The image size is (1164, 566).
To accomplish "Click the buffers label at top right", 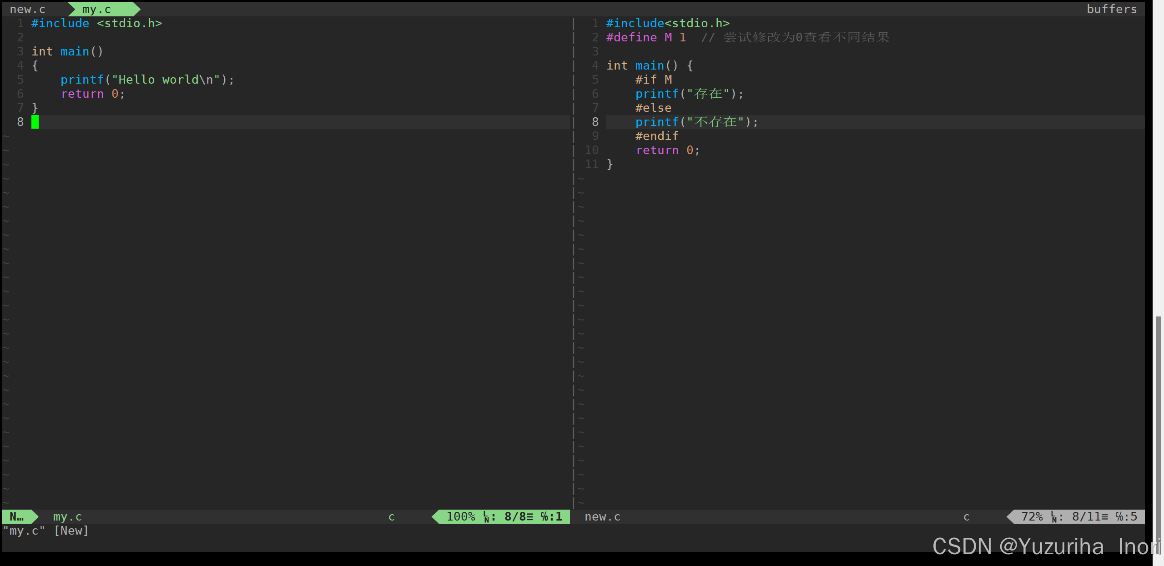I will pyautogui.click(x=1111, y=9).
